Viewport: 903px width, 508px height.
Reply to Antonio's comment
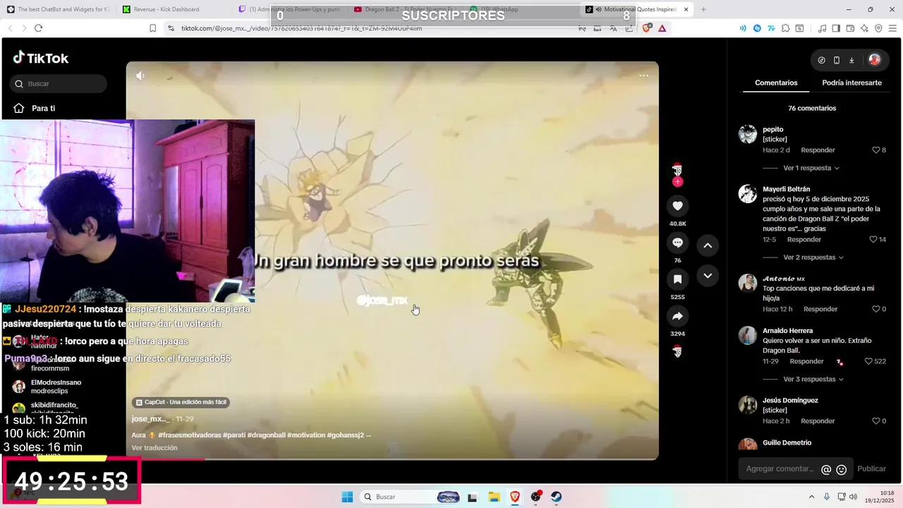(x=820, y=309)
